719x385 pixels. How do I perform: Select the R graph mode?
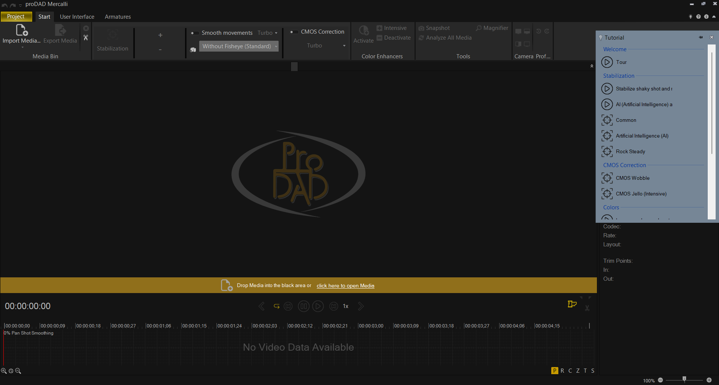coord(562,370)
